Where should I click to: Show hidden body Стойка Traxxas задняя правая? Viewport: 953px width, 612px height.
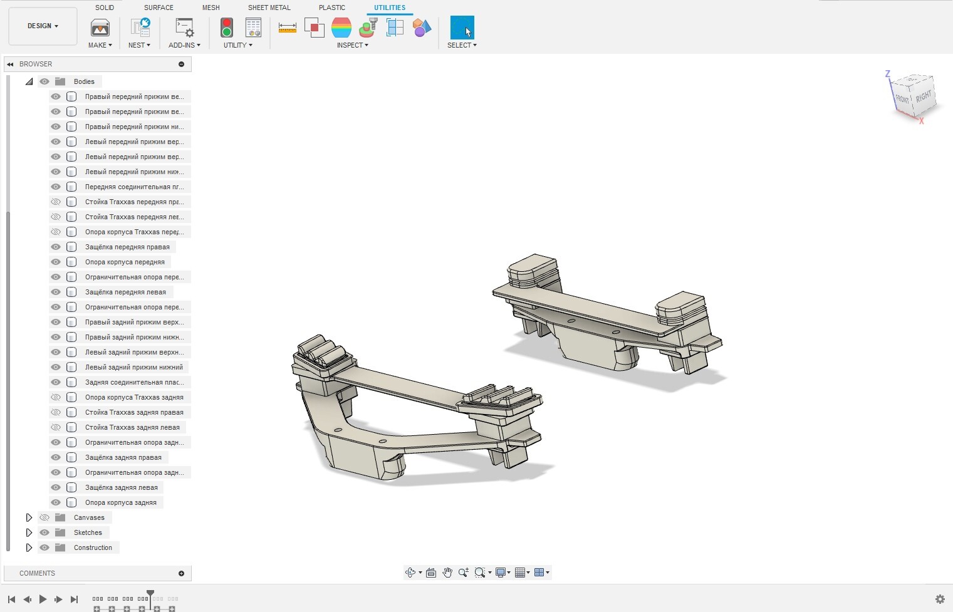pyautogui.click(x=56, y=412)
